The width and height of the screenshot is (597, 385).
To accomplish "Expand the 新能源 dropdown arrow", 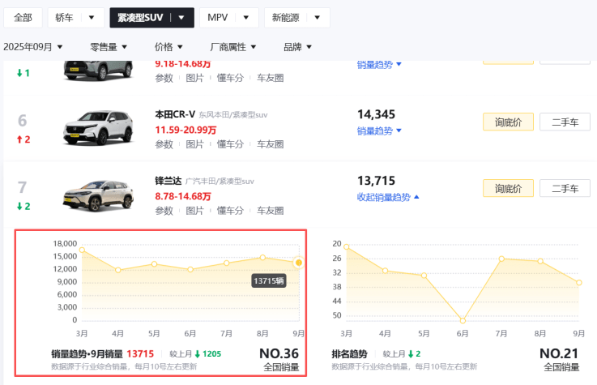I will tap(318, 18).
